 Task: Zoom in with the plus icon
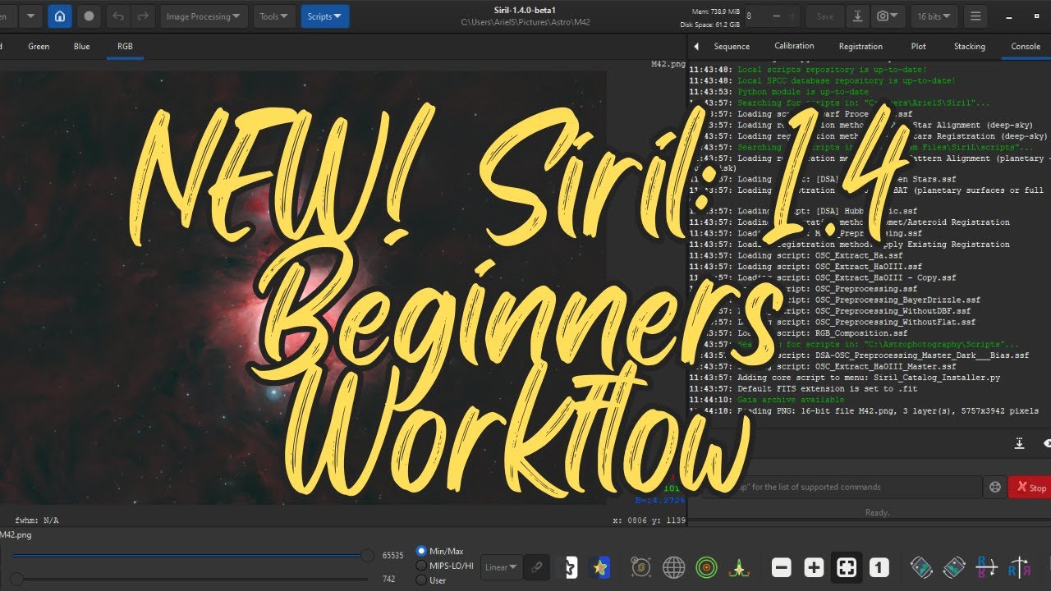814,567
